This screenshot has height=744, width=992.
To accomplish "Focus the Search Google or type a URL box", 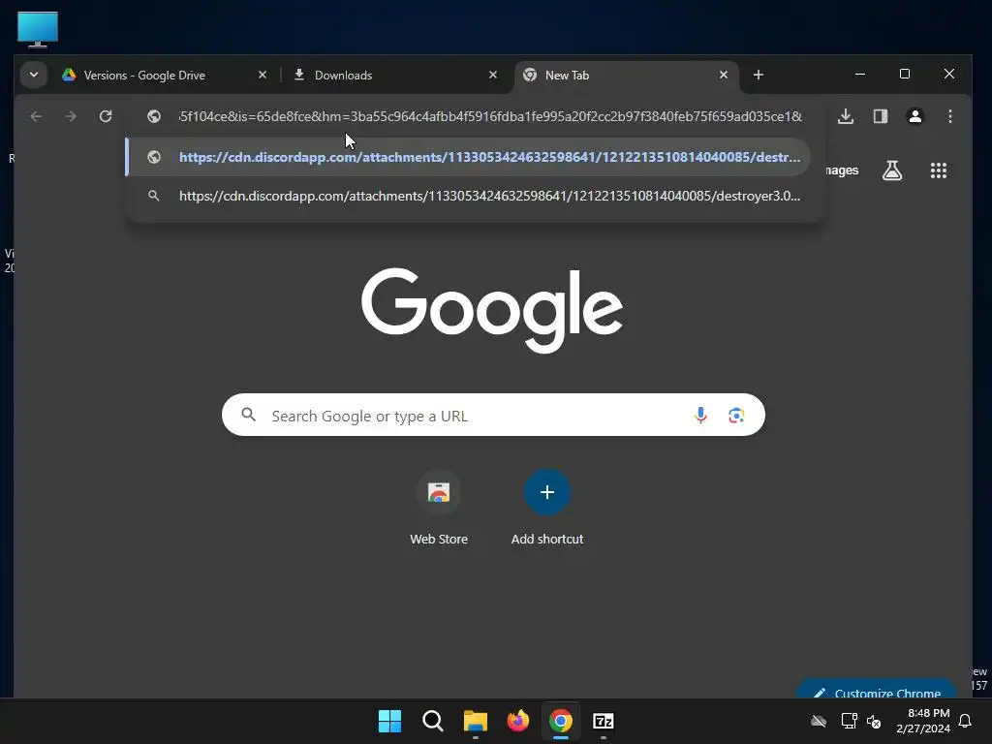I will click(x=493, y=415).
